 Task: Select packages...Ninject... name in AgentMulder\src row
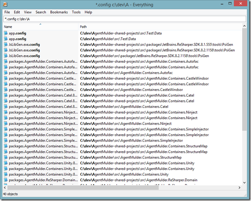pyautogui.click(x=43, y=123)
